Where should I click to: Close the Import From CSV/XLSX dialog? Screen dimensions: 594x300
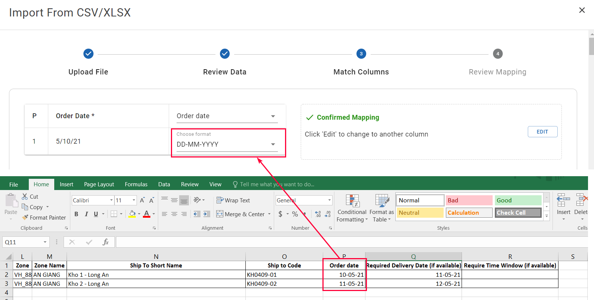tap(582, 10)
